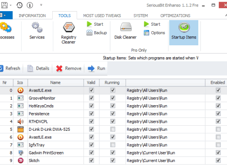Select the Gadwin PrintScreen name cell

click(56, 153)
